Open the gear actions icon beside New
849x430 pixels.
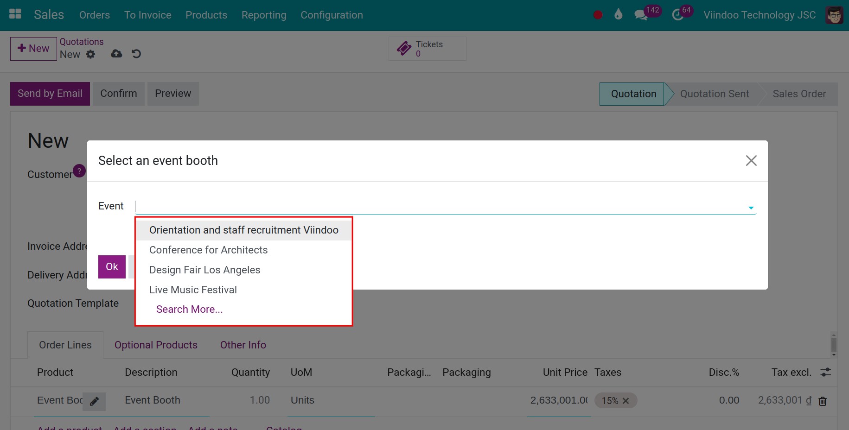tap(90, 54)
